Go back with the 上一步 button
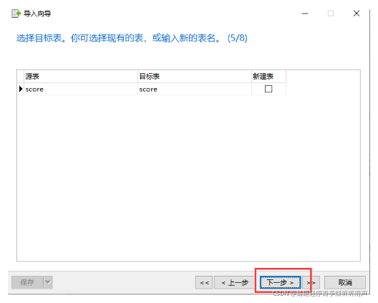 (235, 282)
